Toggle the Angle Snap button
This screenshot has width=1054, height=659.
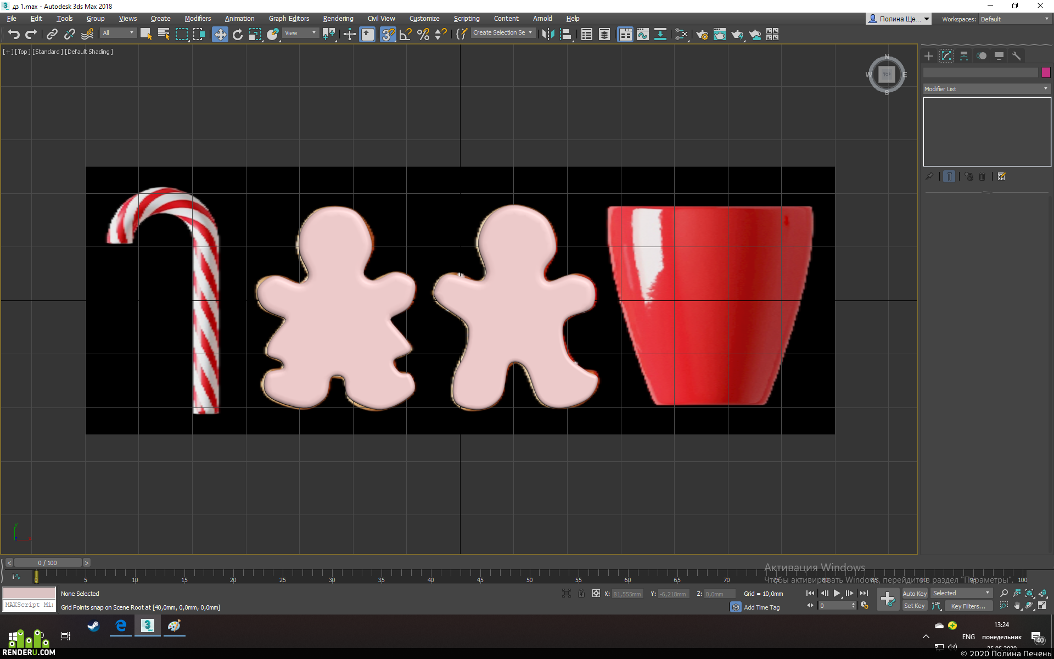pos(406,34)
